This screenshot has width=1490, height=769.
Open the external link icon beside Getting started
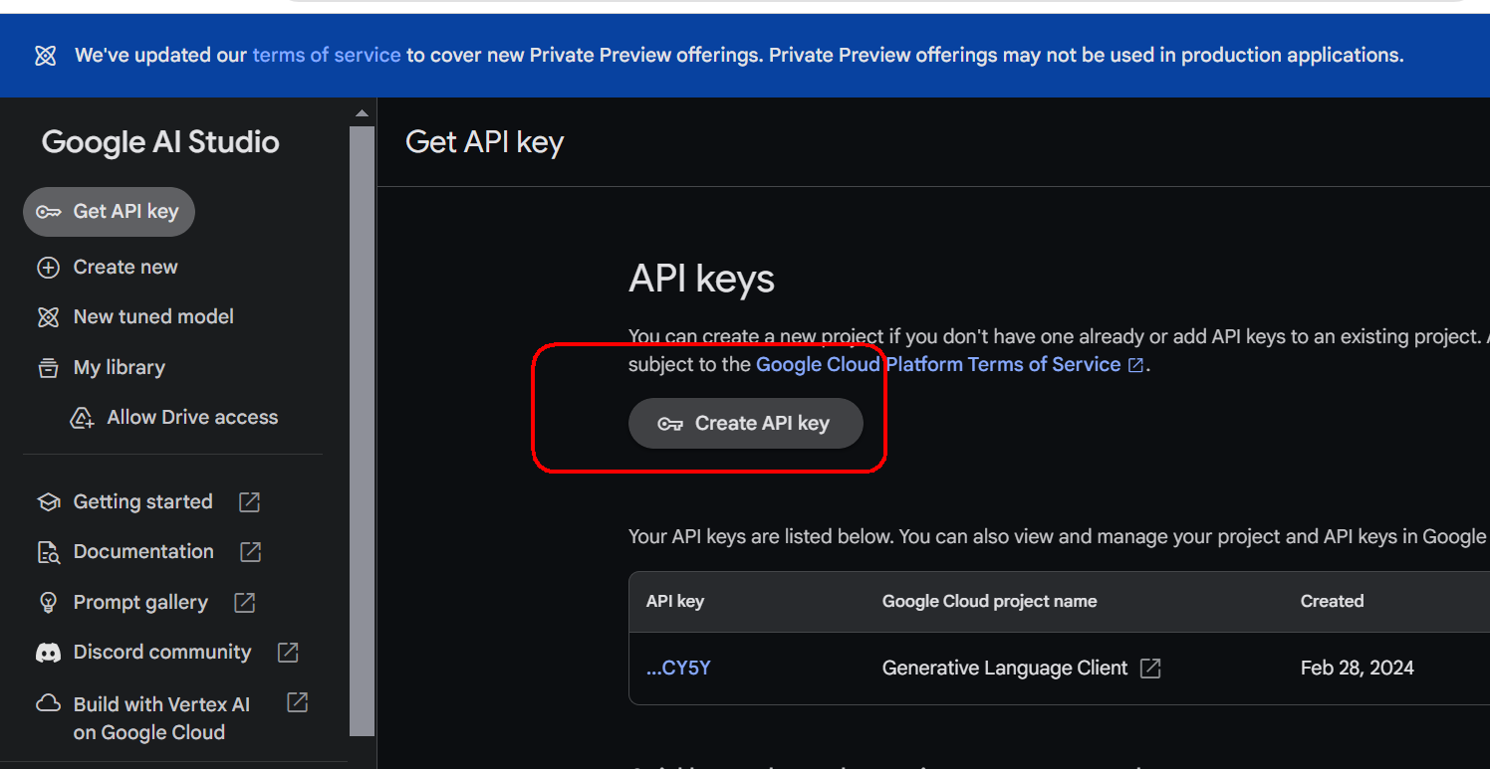pos(249,502)
